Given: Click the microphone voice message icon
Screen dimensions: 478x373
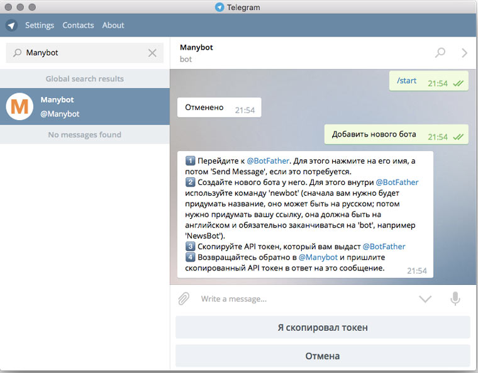Looking at the screenshot, I should pyautogui.click(x=455, y=299).
